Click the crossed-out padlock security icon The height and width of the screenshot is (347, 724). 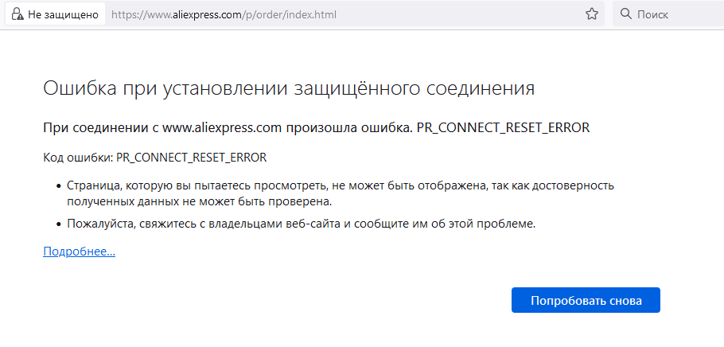(x=17, y=14)
